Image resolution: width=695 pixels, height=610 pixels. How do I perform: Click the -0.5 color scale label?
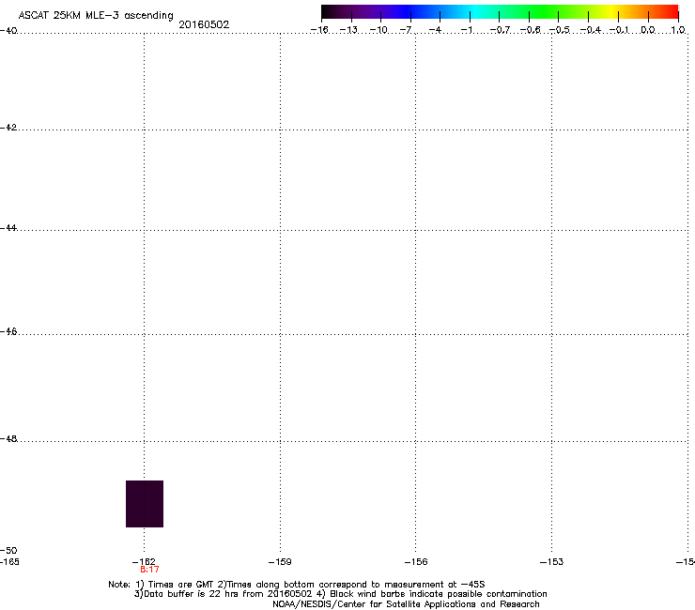(560, 30)
